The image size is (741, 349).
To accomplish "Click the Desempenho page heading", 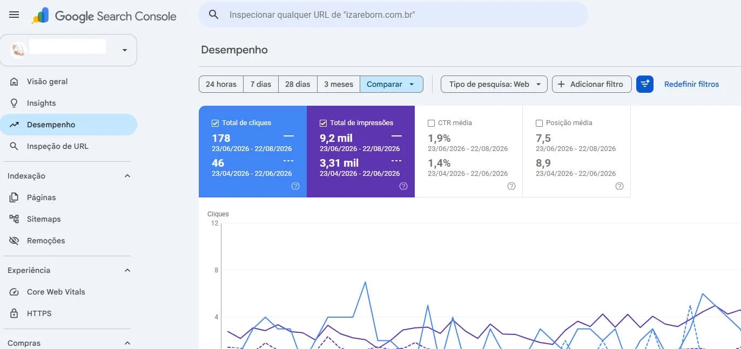I will coord(234,50).
